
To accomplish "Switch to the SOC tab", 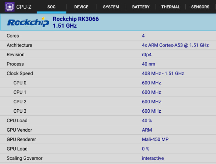I will 51,7.
